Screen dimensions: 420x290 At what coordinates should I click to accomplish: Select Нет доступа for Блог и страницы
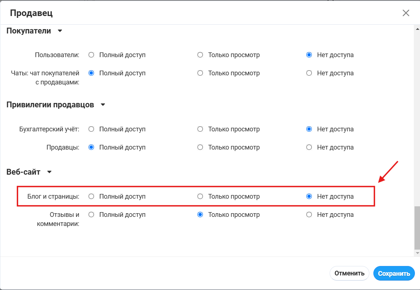(x=309, y=196)
